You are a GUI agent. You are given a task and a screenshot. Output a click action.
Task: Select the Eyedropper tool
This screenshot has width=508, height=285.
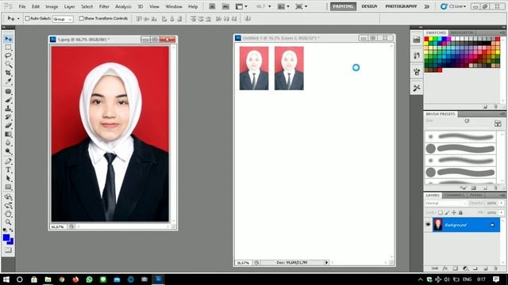(x=8, y=81)
